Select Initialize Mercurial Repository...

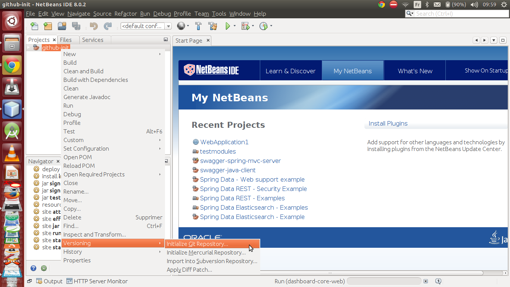pos(212,253)
